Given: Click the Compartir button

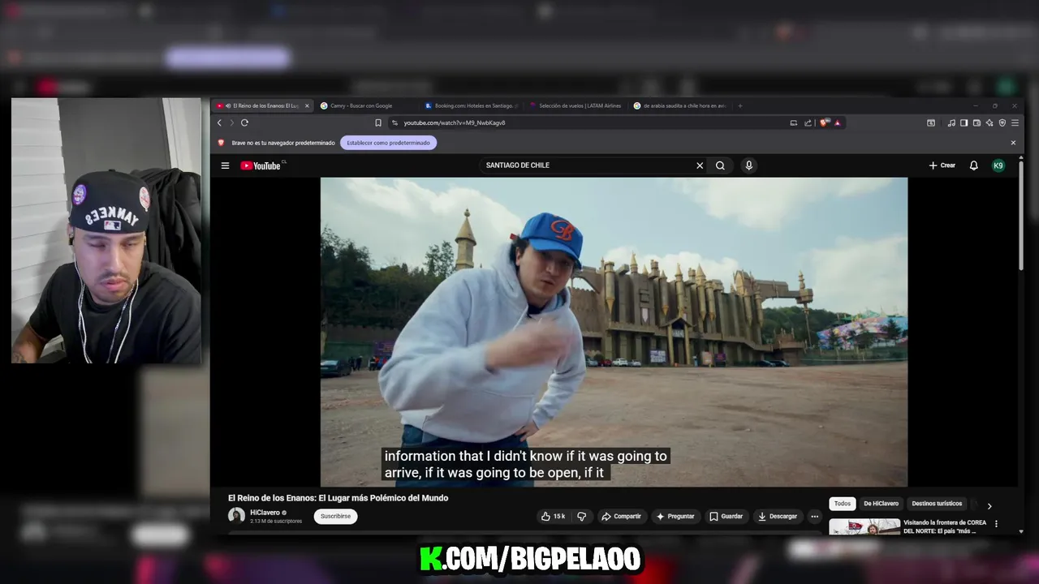Looking at the screenshot, I should [x=622, y=516].
